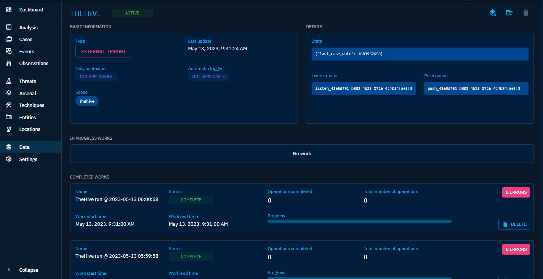Click the thehive scope chip
Screen dimensions: 543x279
[87, 101]
